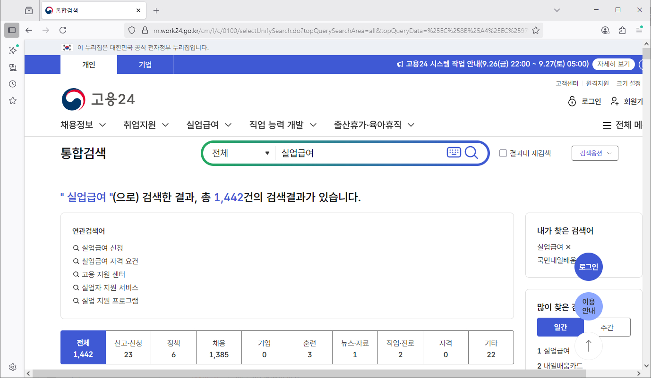651x378 pixels.
Task: Click the floating scroll-to-top arrow button
Action: (x=588, y=345)
